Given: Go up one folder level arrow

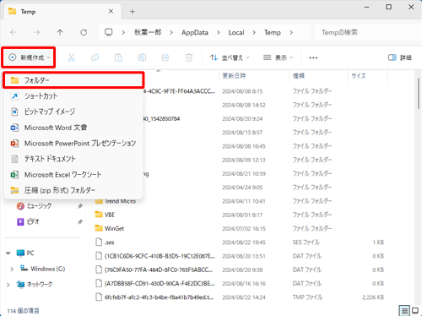Looking at the screenshot, I should coord(60,32).
